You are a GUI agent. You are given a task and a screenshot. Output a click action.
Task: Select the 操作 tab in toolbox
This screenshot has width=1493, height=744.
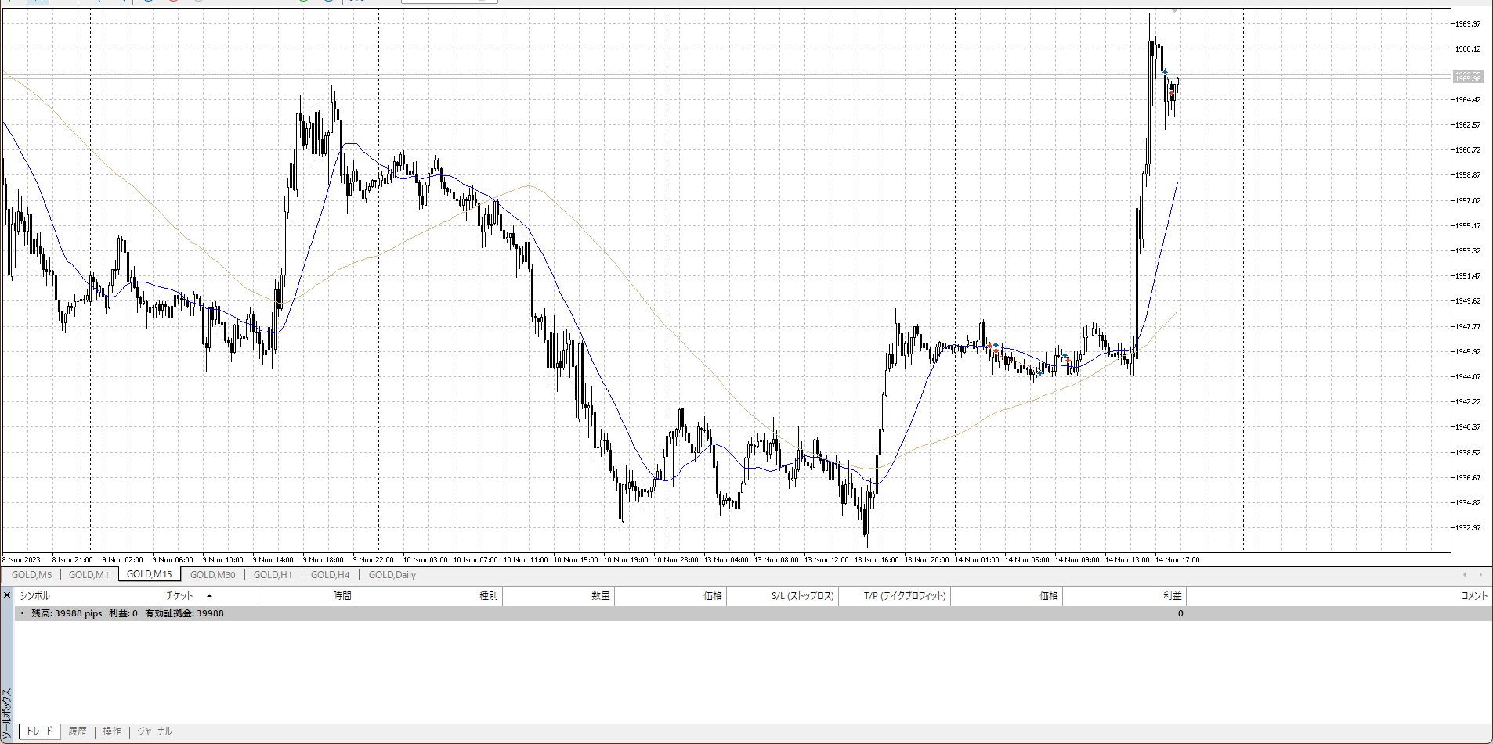(x=112, y=731)
